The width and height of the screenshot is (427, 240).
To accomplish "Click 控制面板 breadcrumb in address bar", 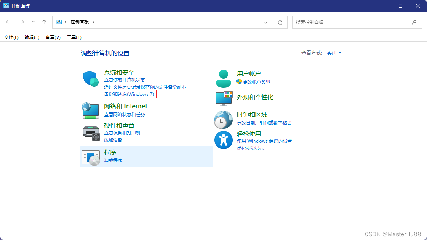I will (x=80, y=22).
